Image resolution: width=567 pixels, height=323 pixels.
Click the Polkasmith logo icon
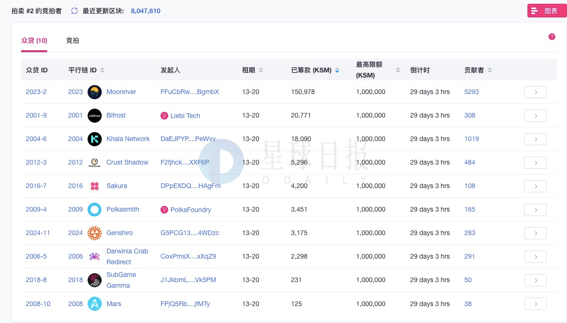pos(95,210)
